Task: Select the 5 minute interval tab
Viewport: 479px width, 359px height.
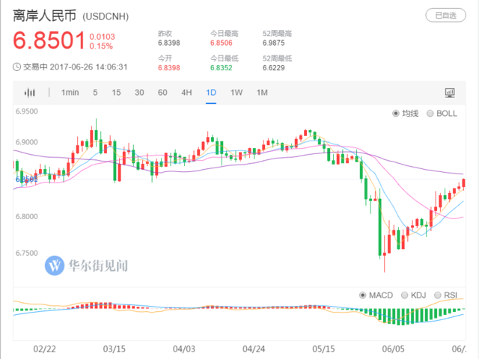Action: 95,93
